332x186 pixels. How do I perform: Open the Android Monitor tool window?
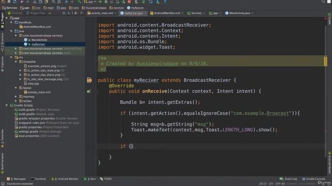(65, 179)
